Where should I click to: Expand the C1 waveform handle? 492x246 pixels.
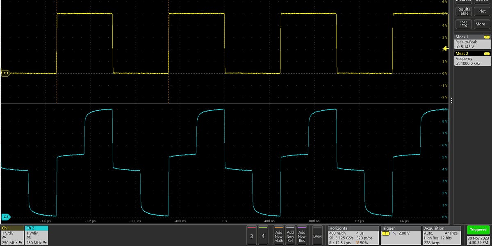coord(5,73)
